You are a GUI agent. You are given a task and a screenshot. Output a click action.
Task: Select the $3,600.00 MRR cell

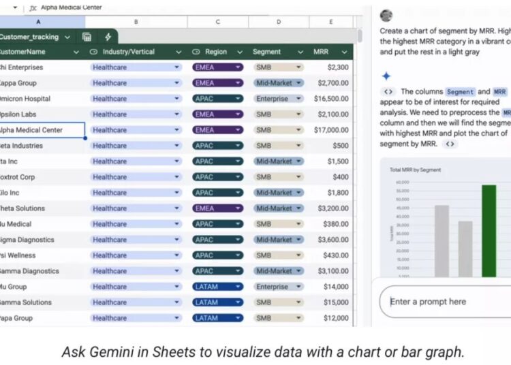330,240
